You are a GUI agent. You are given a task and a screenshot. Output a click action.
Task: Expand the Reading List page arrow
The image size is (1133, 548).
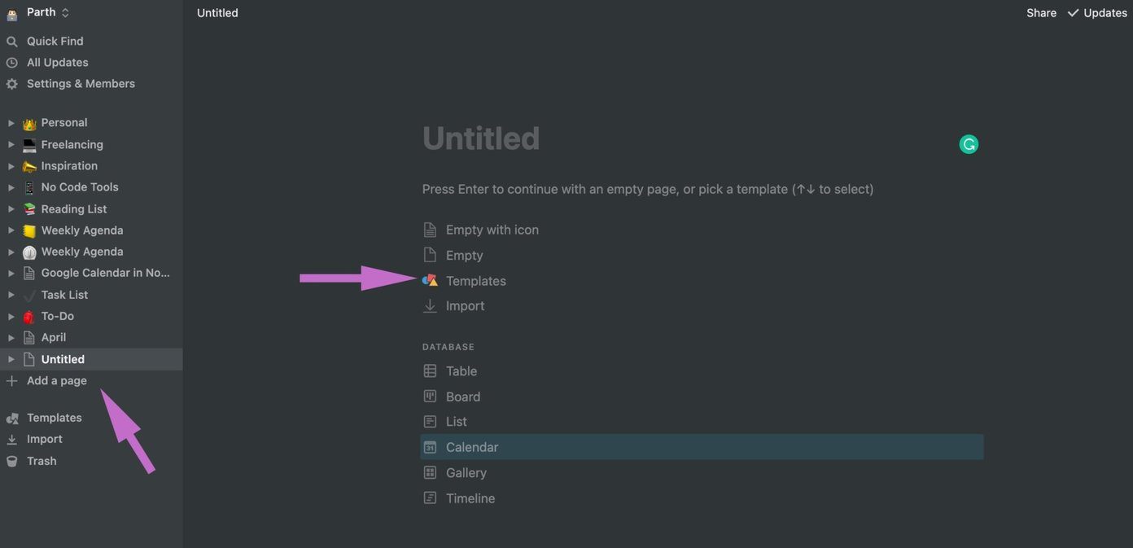point(11,209)
